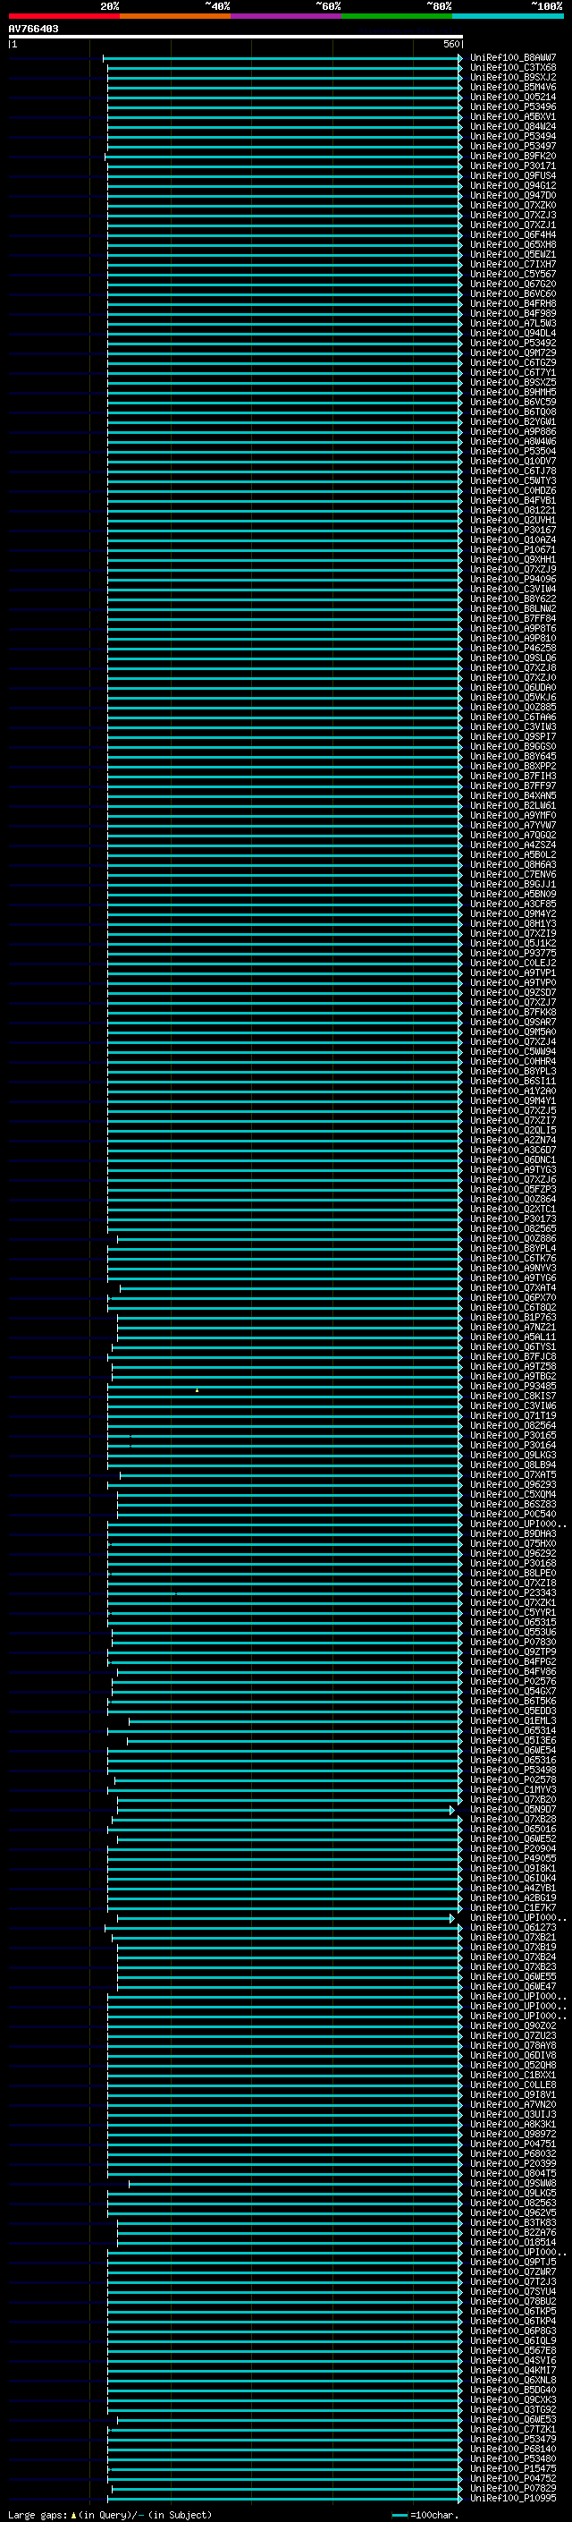Select label UniRef100_Q7XAT4
Image resolution: width=572 pixels, height=2522 pixels.
513,1287
